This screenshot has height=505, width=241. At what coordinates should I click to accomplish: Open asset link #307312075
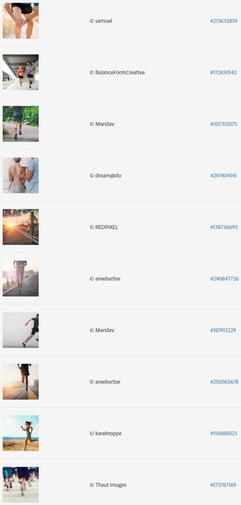coord(224,124)
